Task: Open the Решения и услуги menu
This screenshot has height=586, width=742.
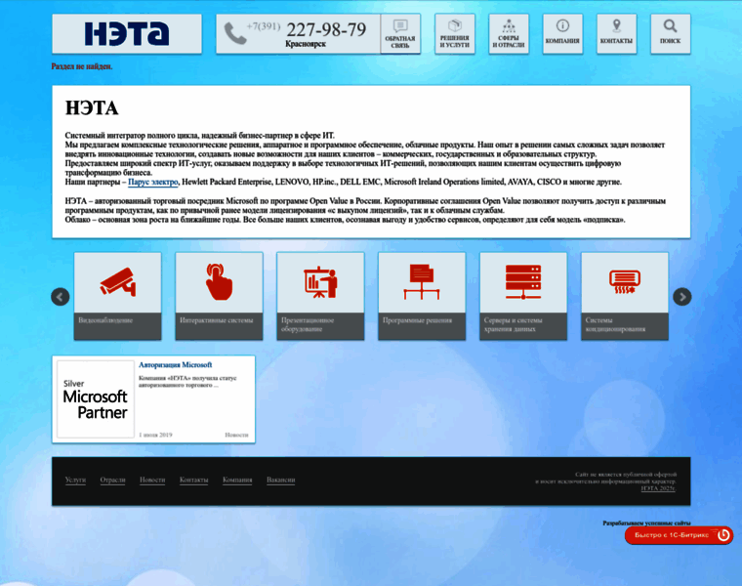Action: click(x=455, y=33)
